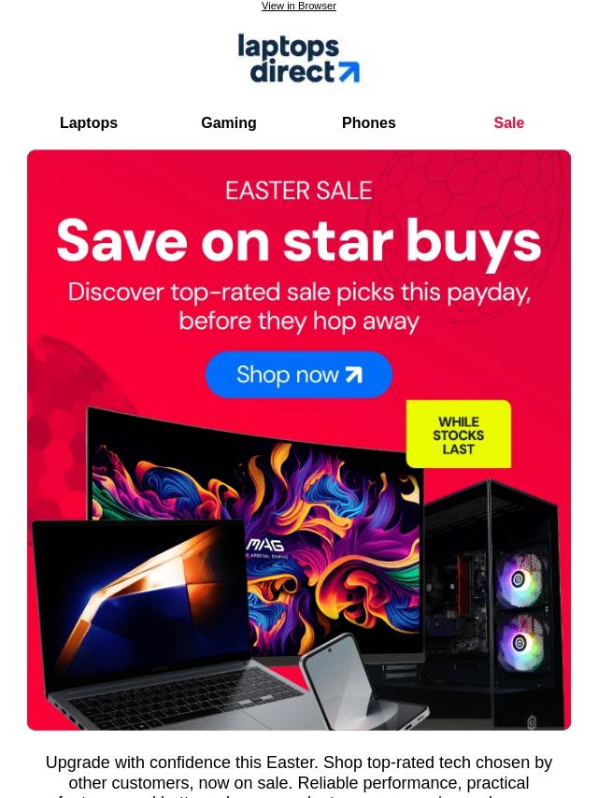
Task: Select the Phones navigation item
Action: (x=368, y=122)
